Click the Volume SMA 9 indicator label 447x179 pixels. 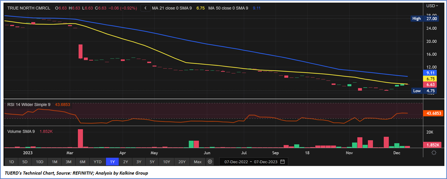point(21,131)
